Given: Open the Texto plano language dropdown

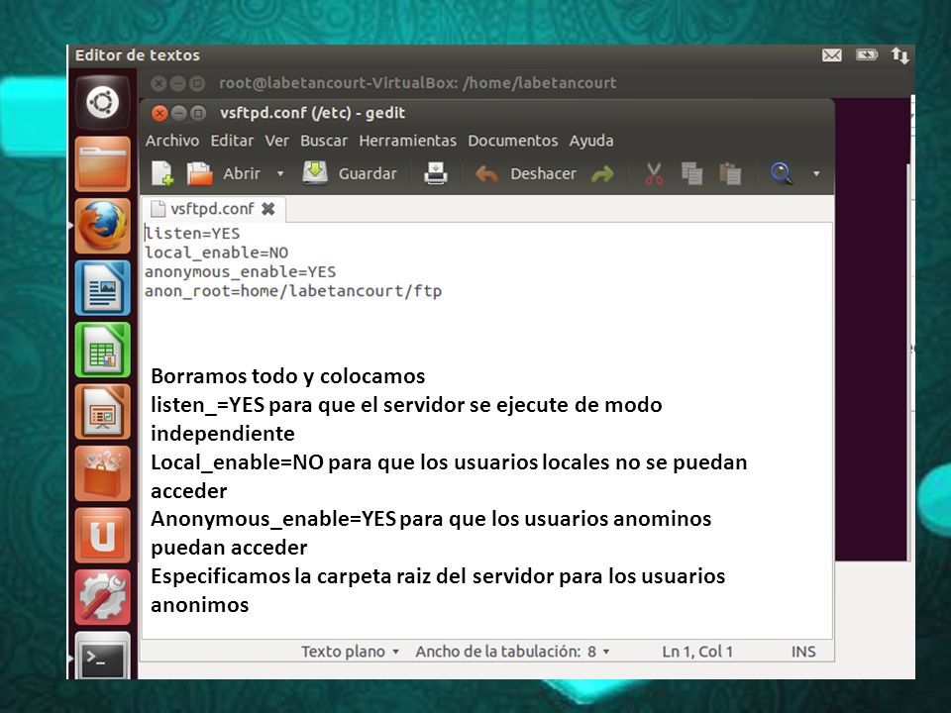Looking at the screenshot, I should tap(350, 652).
